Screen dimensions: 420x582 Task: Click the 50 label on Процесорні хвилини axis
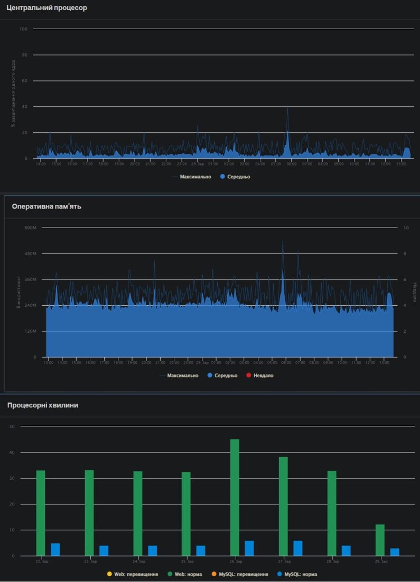pyautogui.click(x=12, y=426)
